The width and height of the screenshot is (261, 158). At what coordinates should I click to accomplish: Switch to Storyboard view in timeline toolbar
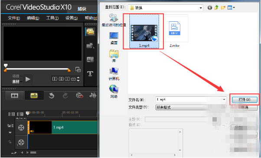coord(15,95)
